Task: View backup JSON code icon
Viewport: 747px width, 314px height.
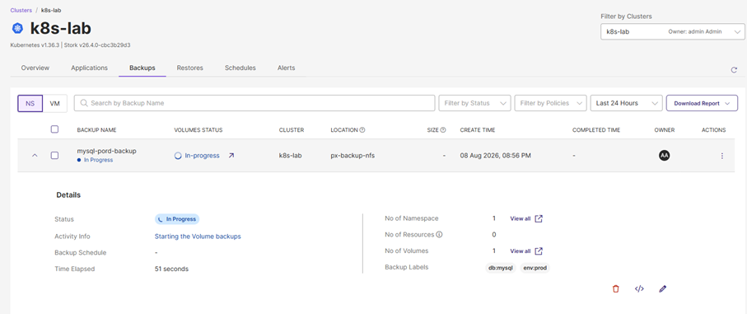Action: click(639, 288)
